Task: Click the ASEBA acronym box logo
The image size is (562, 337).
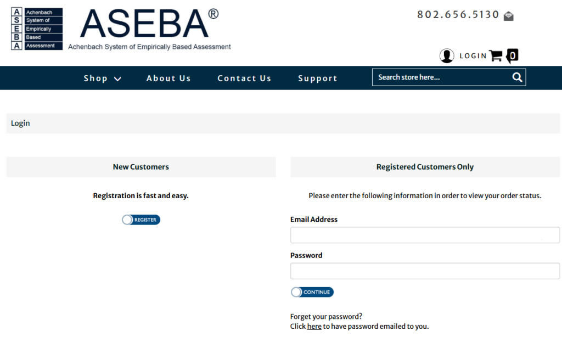Action: 36,29
